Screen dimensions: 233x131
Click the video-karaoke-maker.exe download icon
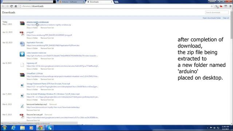click(22, 54)
